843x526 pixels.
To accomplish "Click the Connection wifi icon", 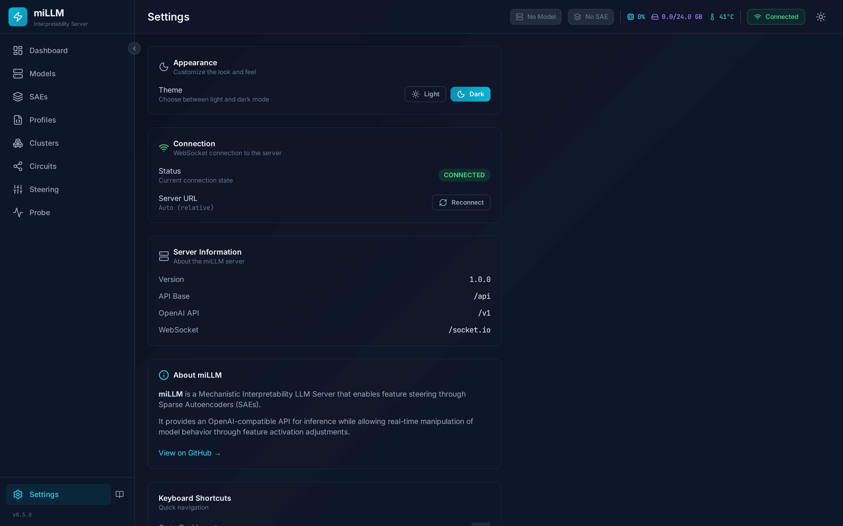I will coord(164,148).
